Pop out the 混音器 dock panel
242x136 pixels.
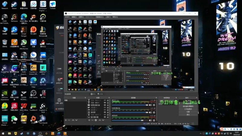156,98
